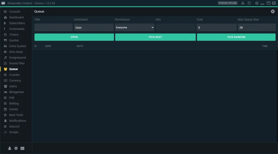Open Queue settings gear icon

coord(273,11)
